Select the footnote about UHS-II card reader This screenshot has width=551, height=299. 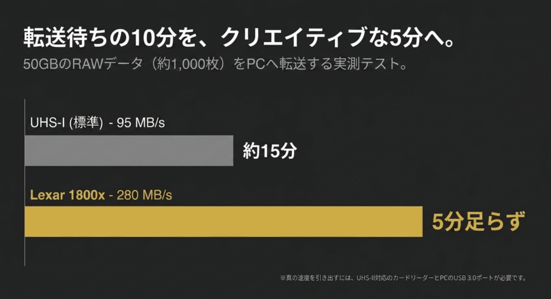point(404,277)
